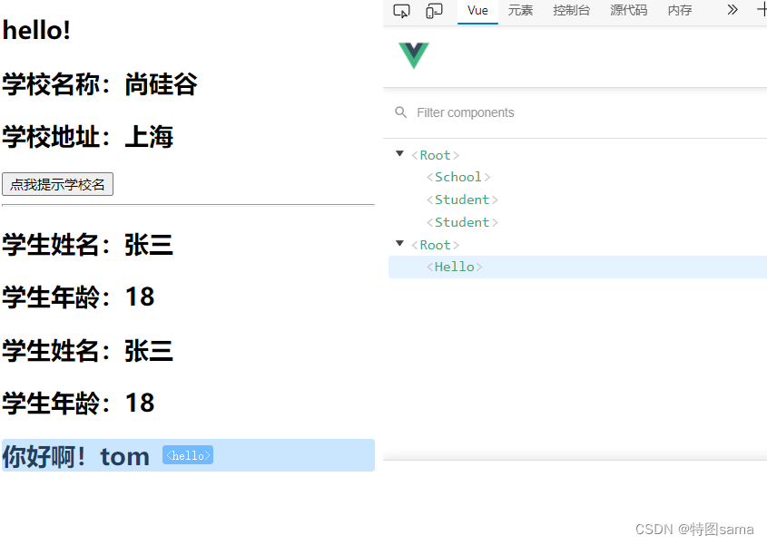Open the 源代码 tab
767x545 pixels.
(628, 10)
